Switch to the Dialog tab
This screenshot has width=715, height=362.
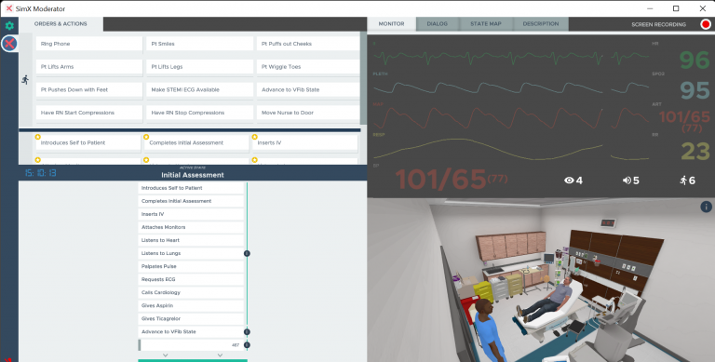[x=437, y=23]
